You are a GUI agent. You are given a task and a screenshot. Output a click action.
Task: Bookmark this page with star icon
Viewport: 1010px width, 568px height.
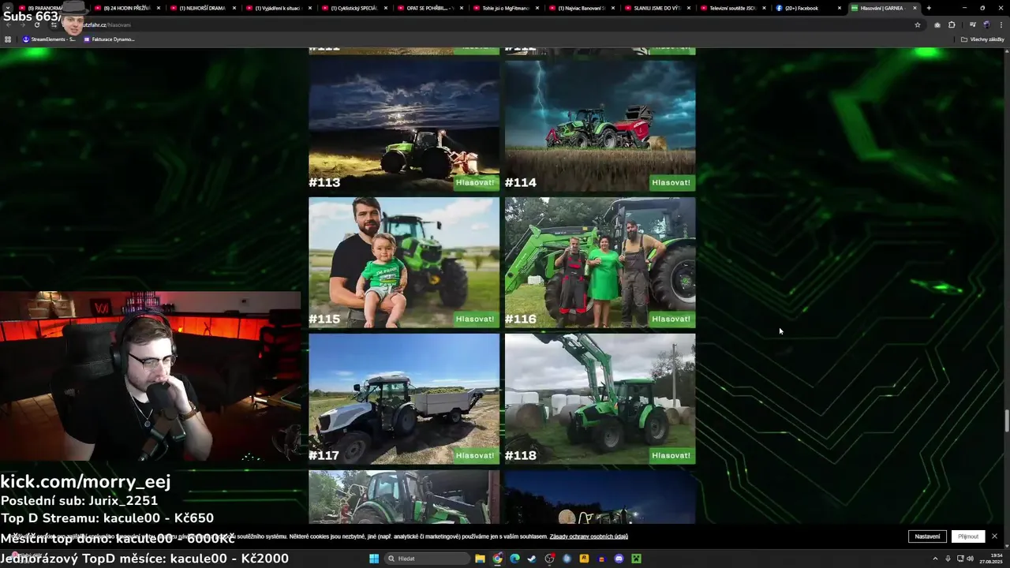coord(918,24)
